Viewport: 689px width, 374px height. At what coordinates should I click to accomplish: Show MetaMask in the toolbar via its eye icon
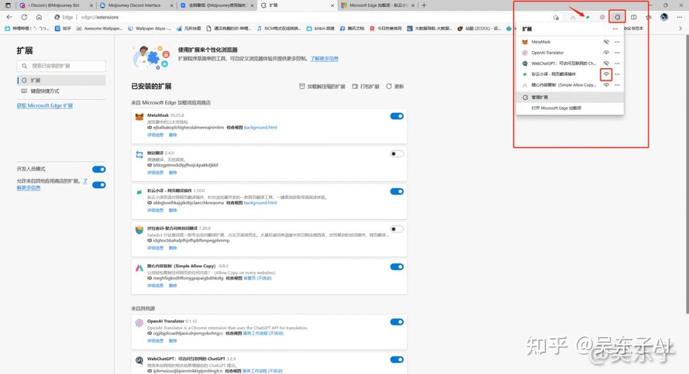click(x=606, y=41)
